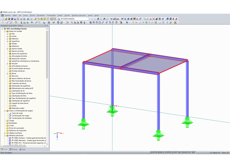Switch to the Vistas navigator tab
This screenshot has height=165, width=230.
22,150
